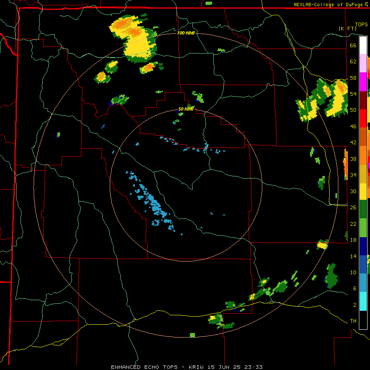Click the '100 NMI' range ring label
This screenshot has width=370, height=370.
(186, 33)
